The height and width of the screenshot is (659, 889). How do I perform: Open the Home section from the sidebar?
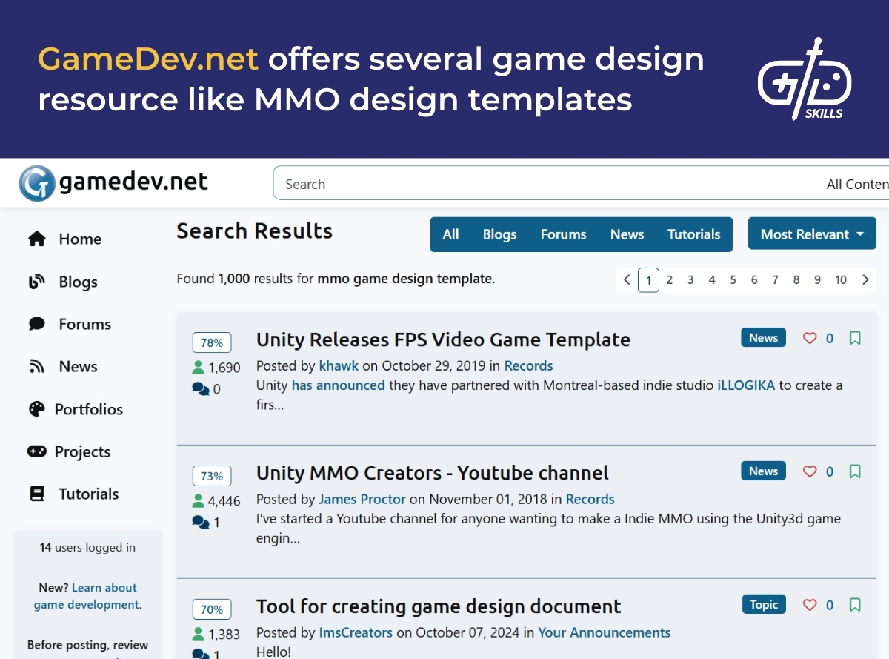[36, 239]
